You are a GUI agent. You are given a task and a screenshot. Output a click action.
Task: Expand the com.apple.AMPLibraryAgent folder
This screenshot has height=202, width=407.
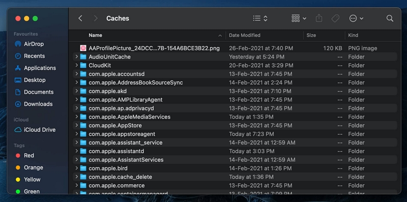77,99
